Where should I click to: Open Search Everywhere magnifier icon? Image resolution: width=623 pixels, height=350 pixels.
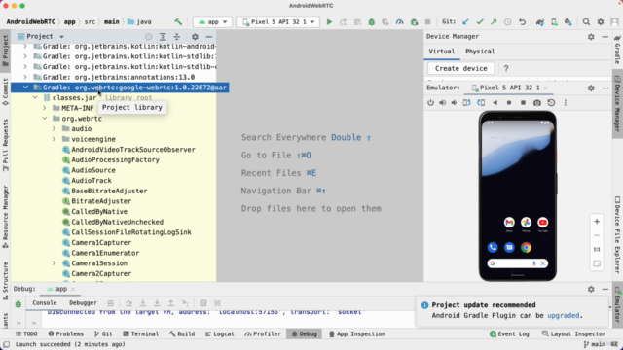coord(586,21)
